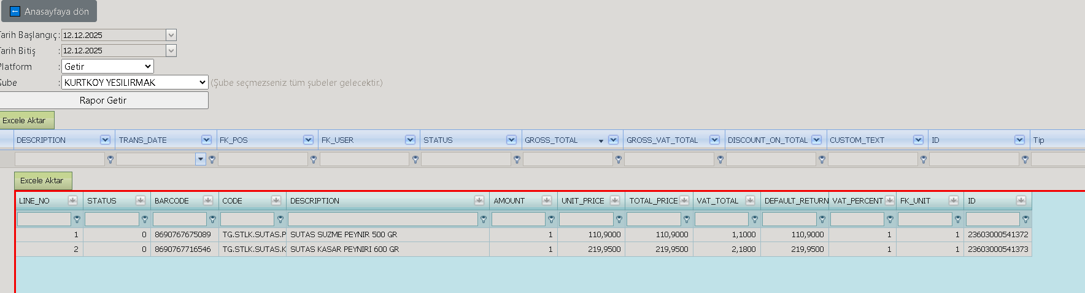Click filter icon for BARCODE column
Image resolution: width=1085 pixels, height=293 pixels.
click(x=212, y=219)
